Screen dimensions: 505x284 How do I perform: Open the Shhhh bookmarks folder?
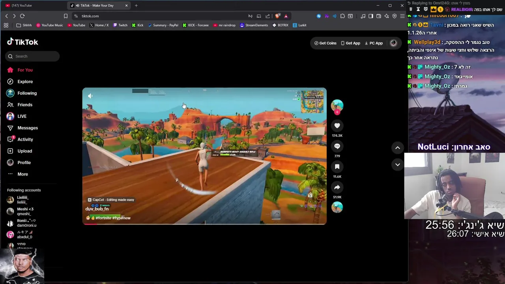(24, 25)
